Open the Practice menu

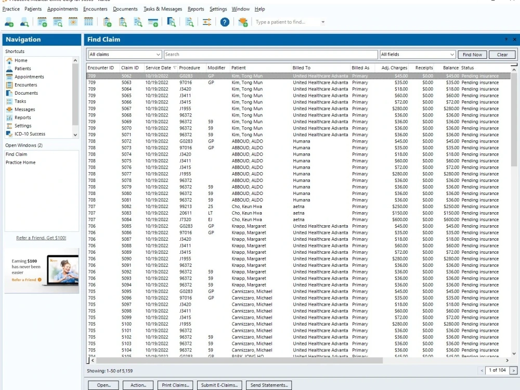tap(11, 9)
